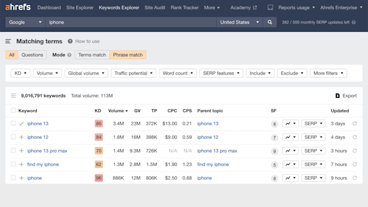
Task: Add iphone keyword to list
Action: (21, 178)
